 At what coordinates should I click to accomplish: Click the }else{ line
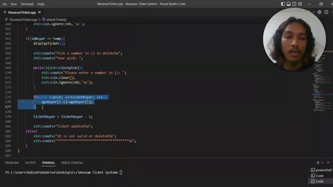[31, 131]
